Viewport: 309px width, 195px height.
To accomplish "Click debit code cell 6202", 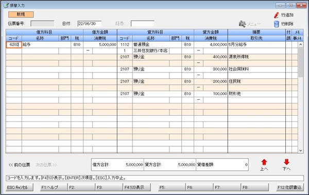I will click(14, 45).
